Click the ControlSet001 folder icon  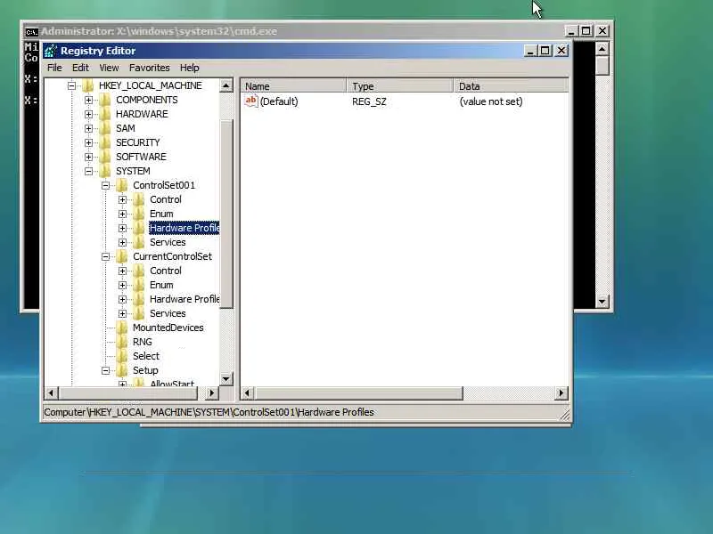coord(122,185)
